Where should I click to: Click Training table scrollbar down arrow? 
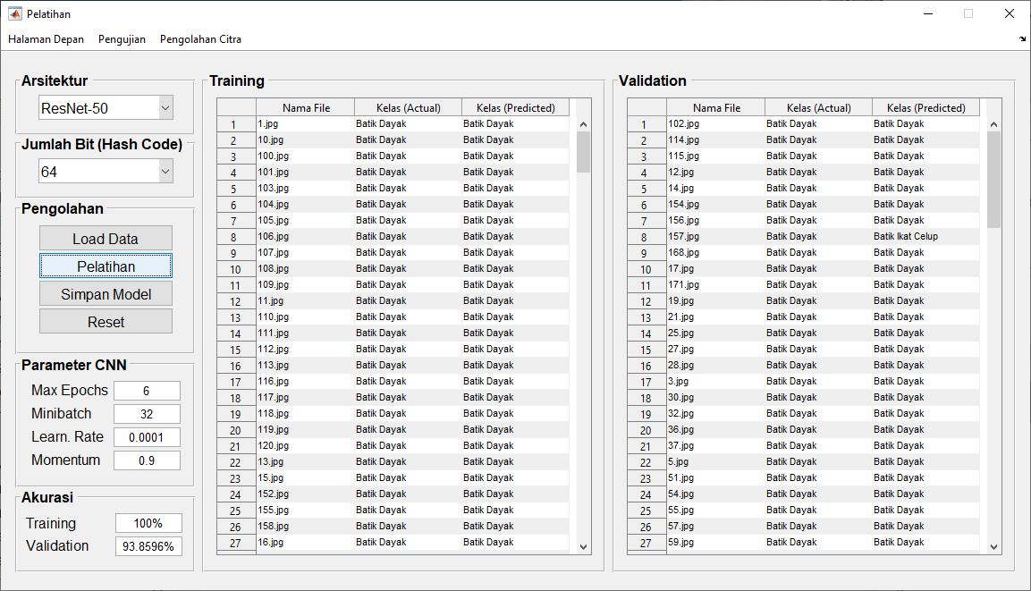tap(584, 546)
